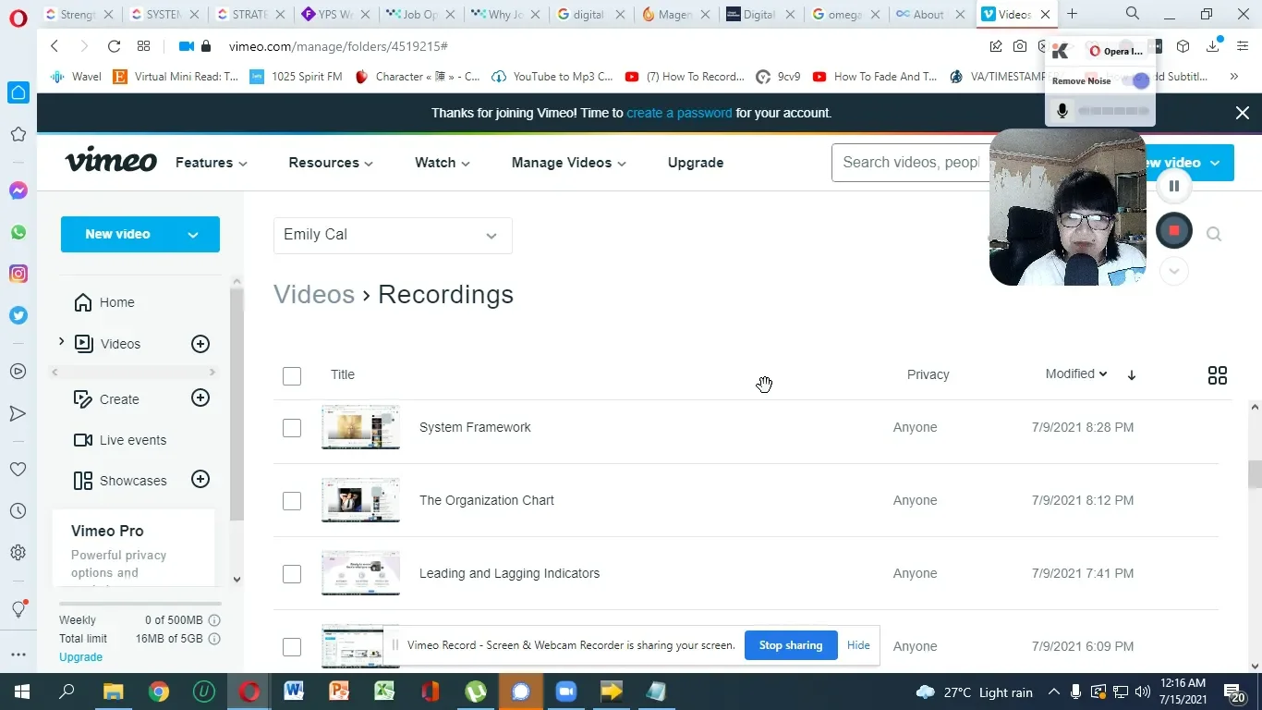Open Live events in the sidebar
Viewport: 1262px width, 710px height.
pyautogui.click(x=121, y=440)
